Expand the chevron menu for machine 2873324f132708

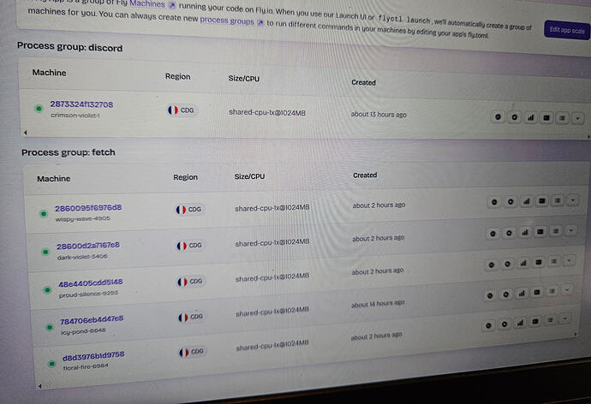coord(577,119)
